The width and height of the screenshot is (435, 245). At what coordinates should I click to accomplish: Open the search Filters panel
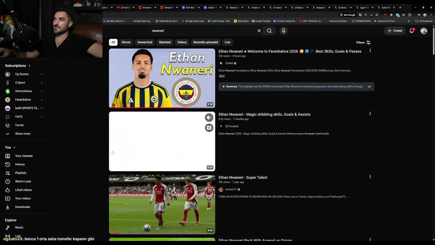[363, 43]
